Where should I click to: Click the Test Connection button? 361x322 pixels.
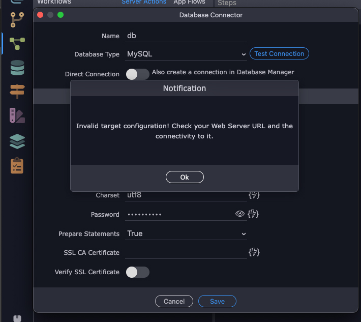(x=279, y=53)
